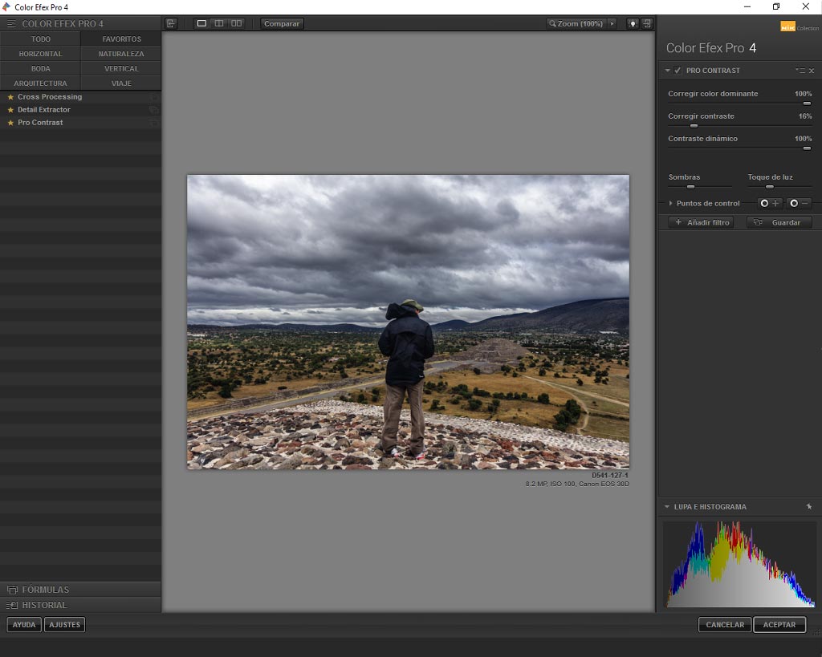Open presets icon on the Pro Contrast row
The image size is (822, 657).
(x=153, y=123)
